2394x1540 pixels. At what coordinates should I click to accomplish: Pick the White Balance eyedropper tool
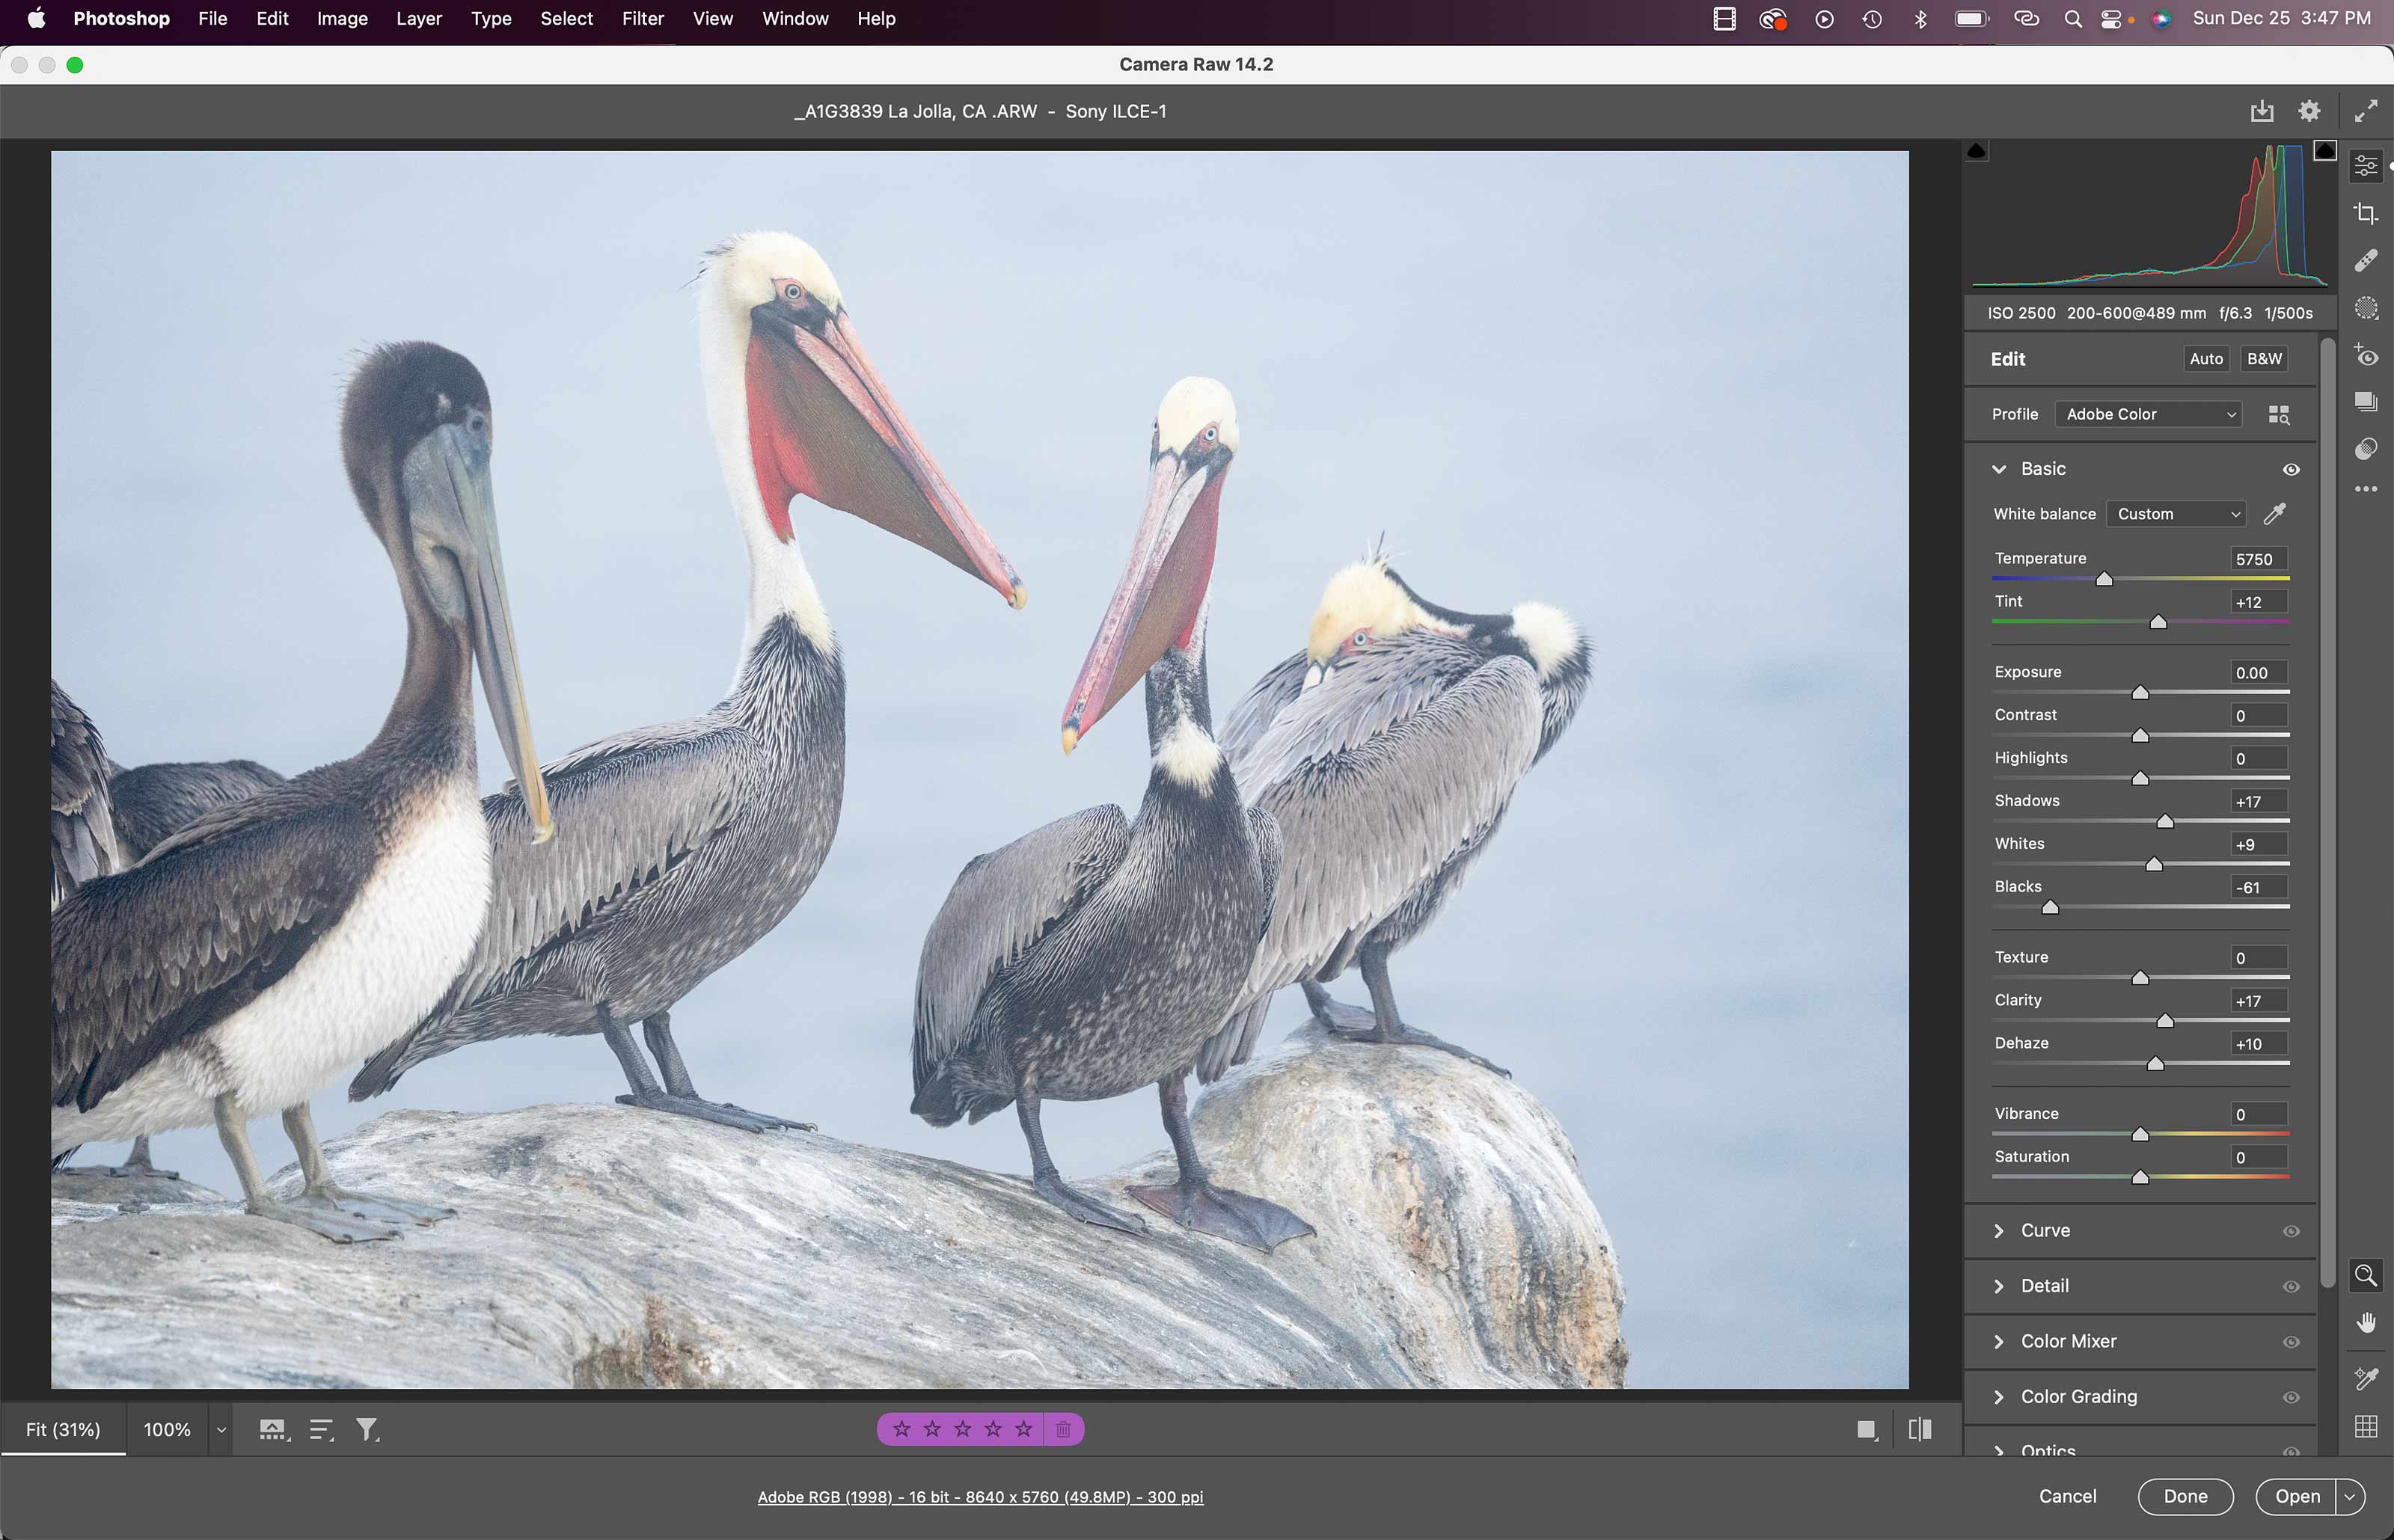coord(2275,514)
